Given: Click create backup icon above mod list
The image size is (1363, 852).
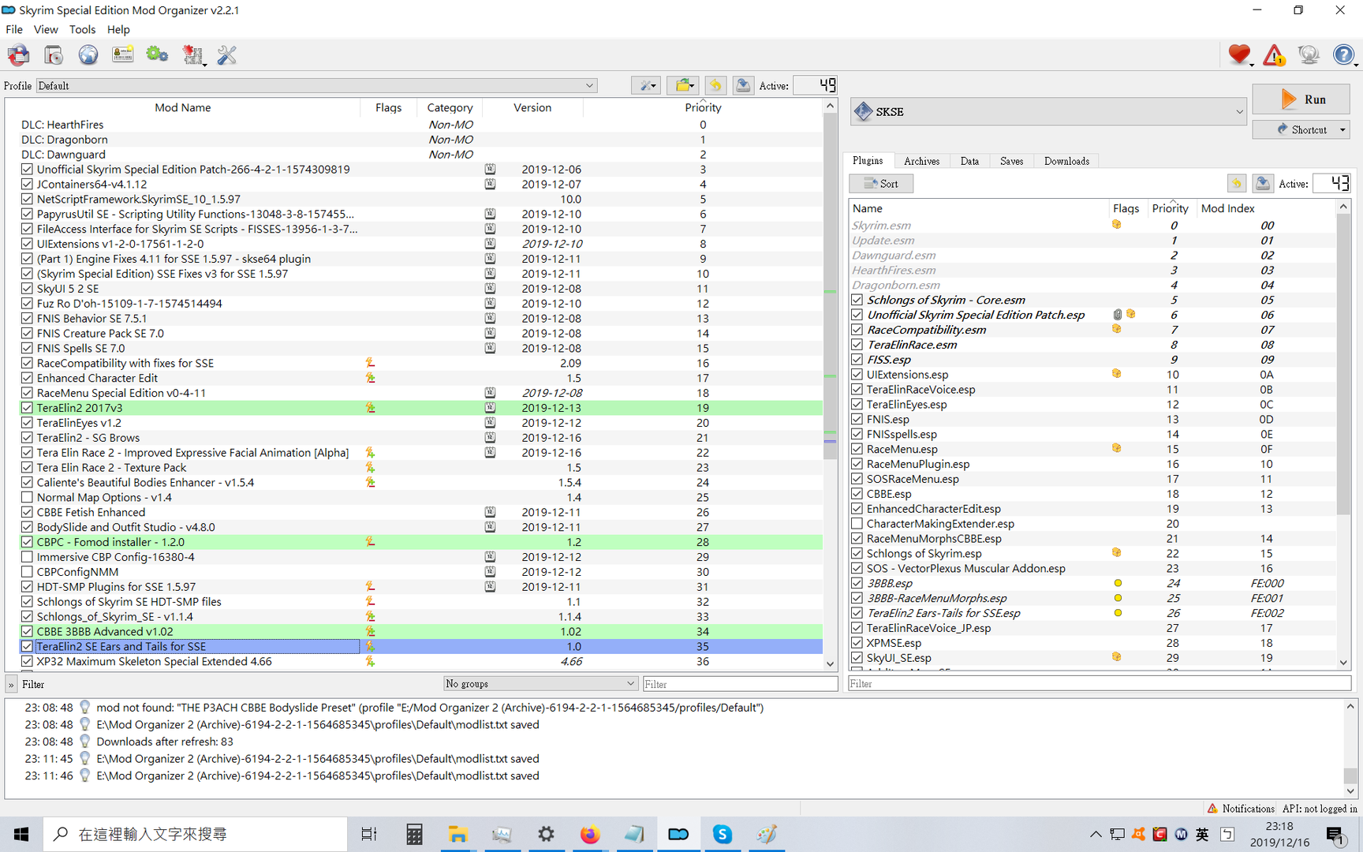Looking at the screenshot, I should pos(743,85).
